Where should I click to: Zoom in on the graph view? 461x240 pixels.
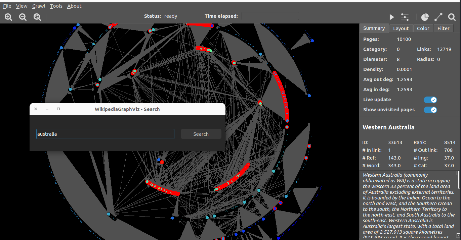(8, 17)
